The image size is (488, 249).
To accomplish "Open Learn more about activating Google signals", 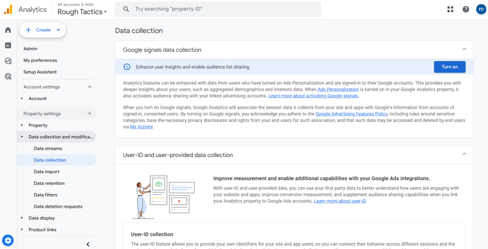I will [314, 96].
